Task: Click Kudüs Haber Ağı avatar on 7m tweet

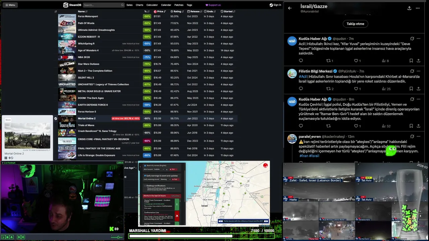Action: click(x=292, y=41)
